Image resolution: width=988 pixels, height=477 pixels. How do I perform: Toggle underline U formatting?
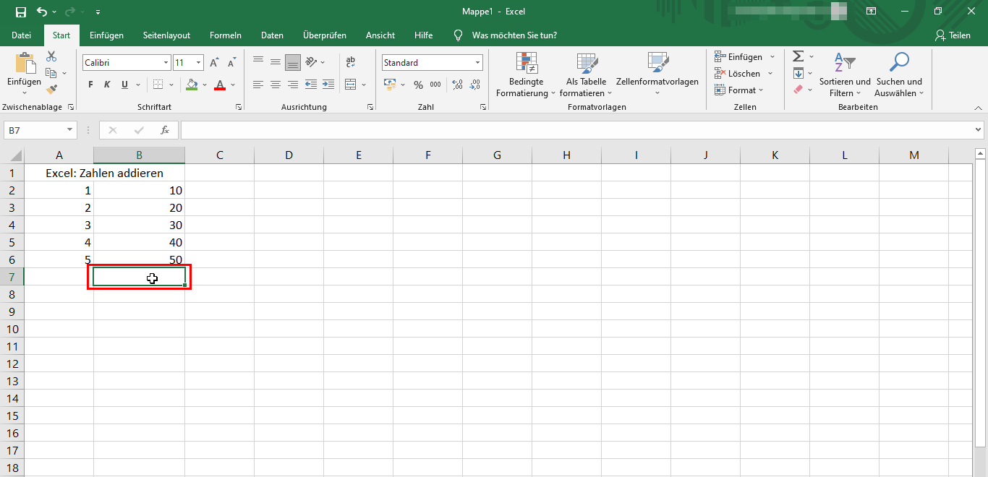pos(124,85)
